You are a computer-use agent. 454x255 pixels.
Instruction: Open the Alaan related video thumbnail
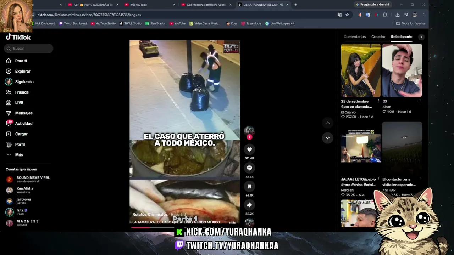[x=402, y=70]
